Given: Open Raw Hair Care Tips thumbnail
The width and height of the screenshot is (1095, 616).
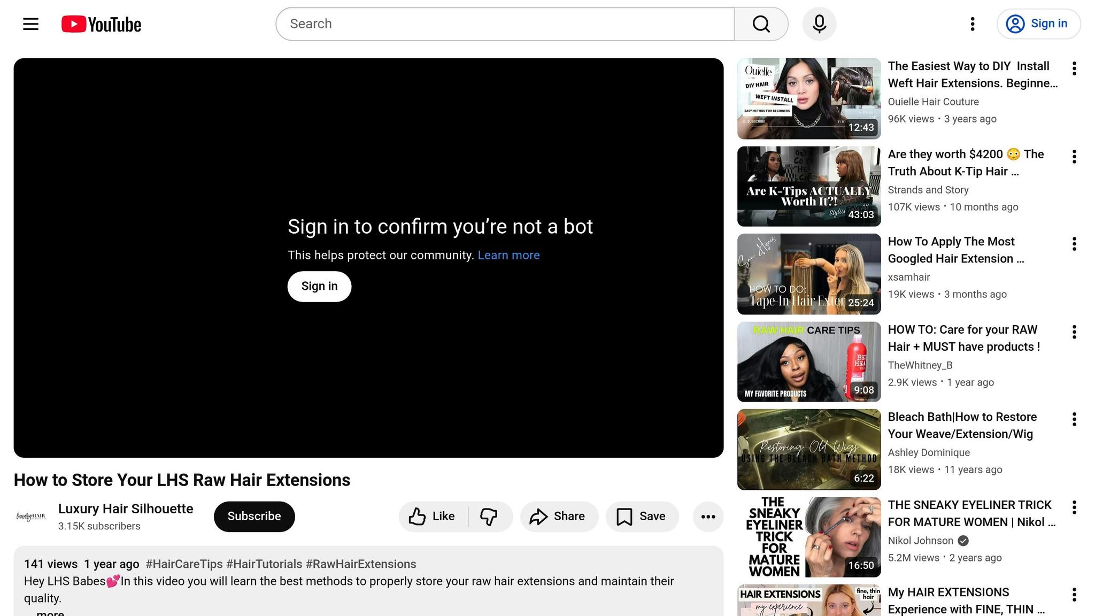Looking at the screenshot, I should (809, 362).
